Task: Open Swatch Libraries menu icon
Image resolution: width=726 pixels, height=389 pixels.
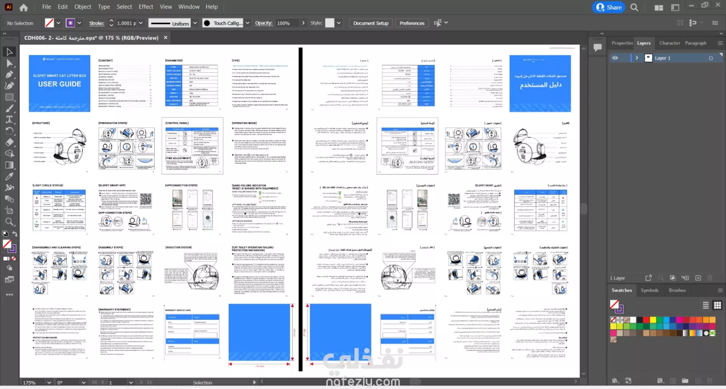Action: 616,381
